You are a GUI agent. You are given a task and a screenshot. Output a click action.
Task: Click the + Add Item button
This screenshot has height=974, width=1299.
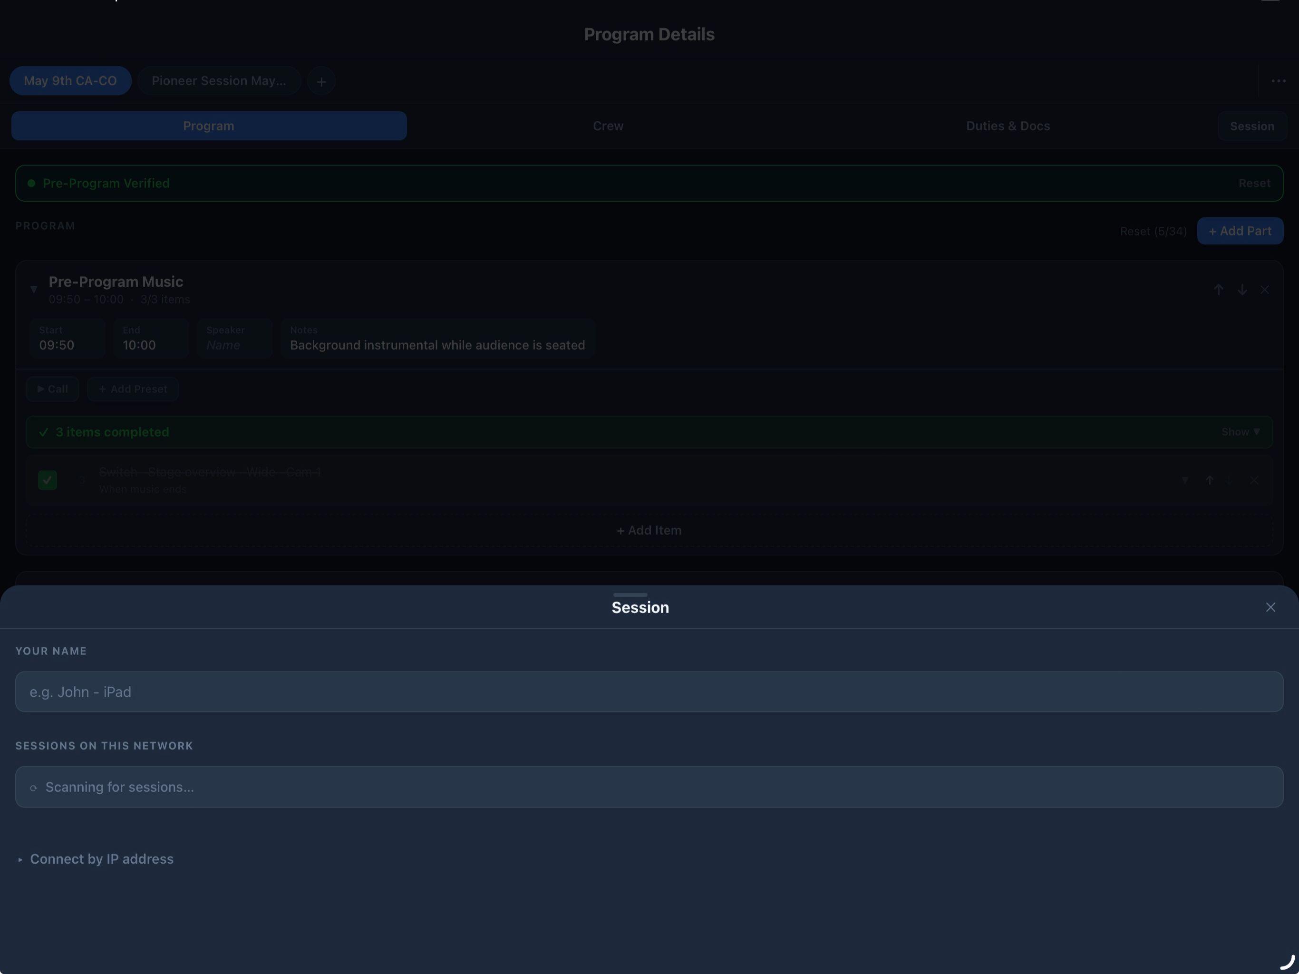point(649,530)
